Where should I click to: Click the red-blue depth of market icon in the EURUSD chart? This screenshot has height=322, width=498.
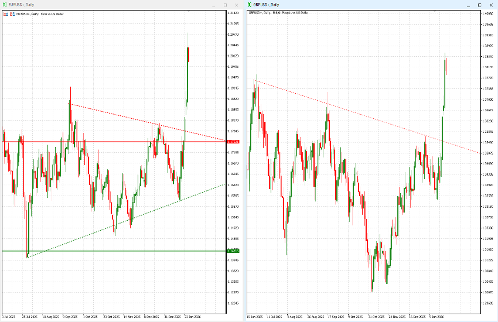click(x=5, y=12)
